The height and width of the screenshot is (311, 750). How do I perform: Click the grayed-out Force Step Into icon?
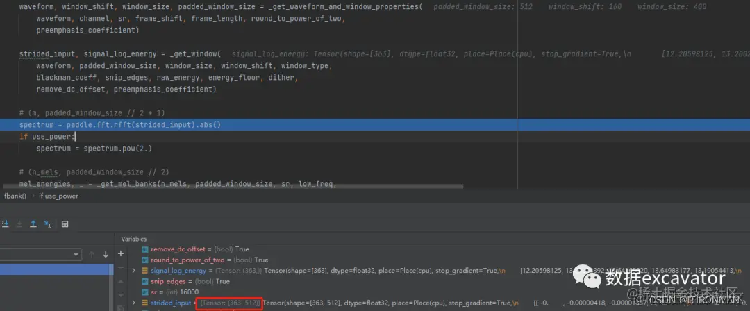(x=19, y=224)
